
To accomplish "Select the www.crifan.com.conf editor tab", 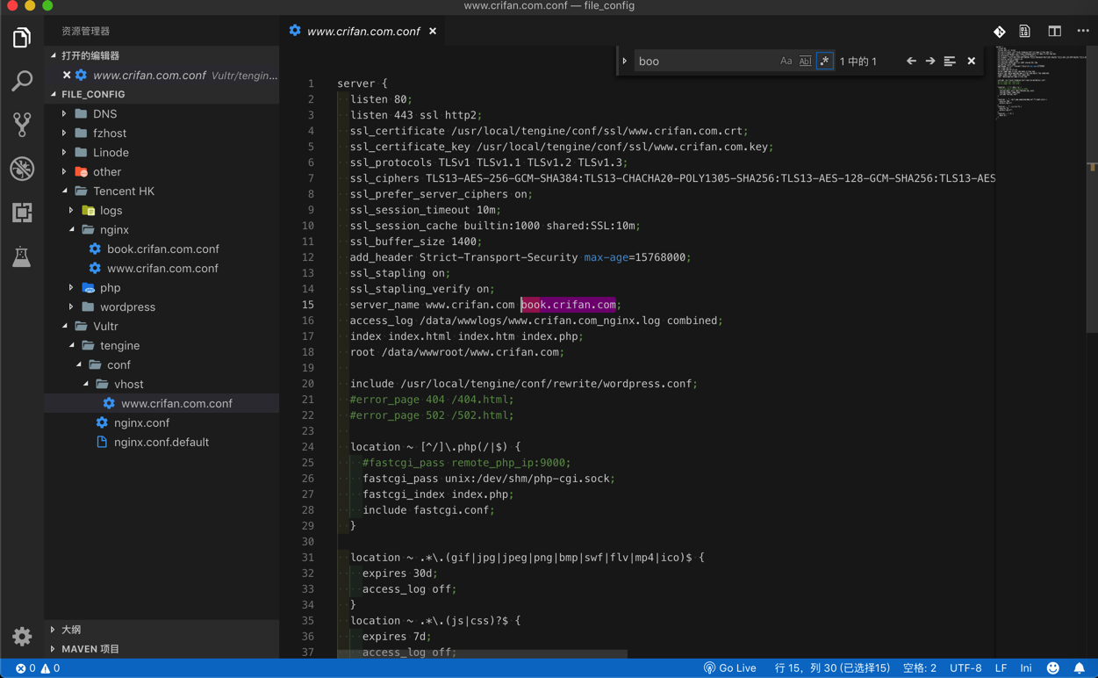I will (362, 31).
